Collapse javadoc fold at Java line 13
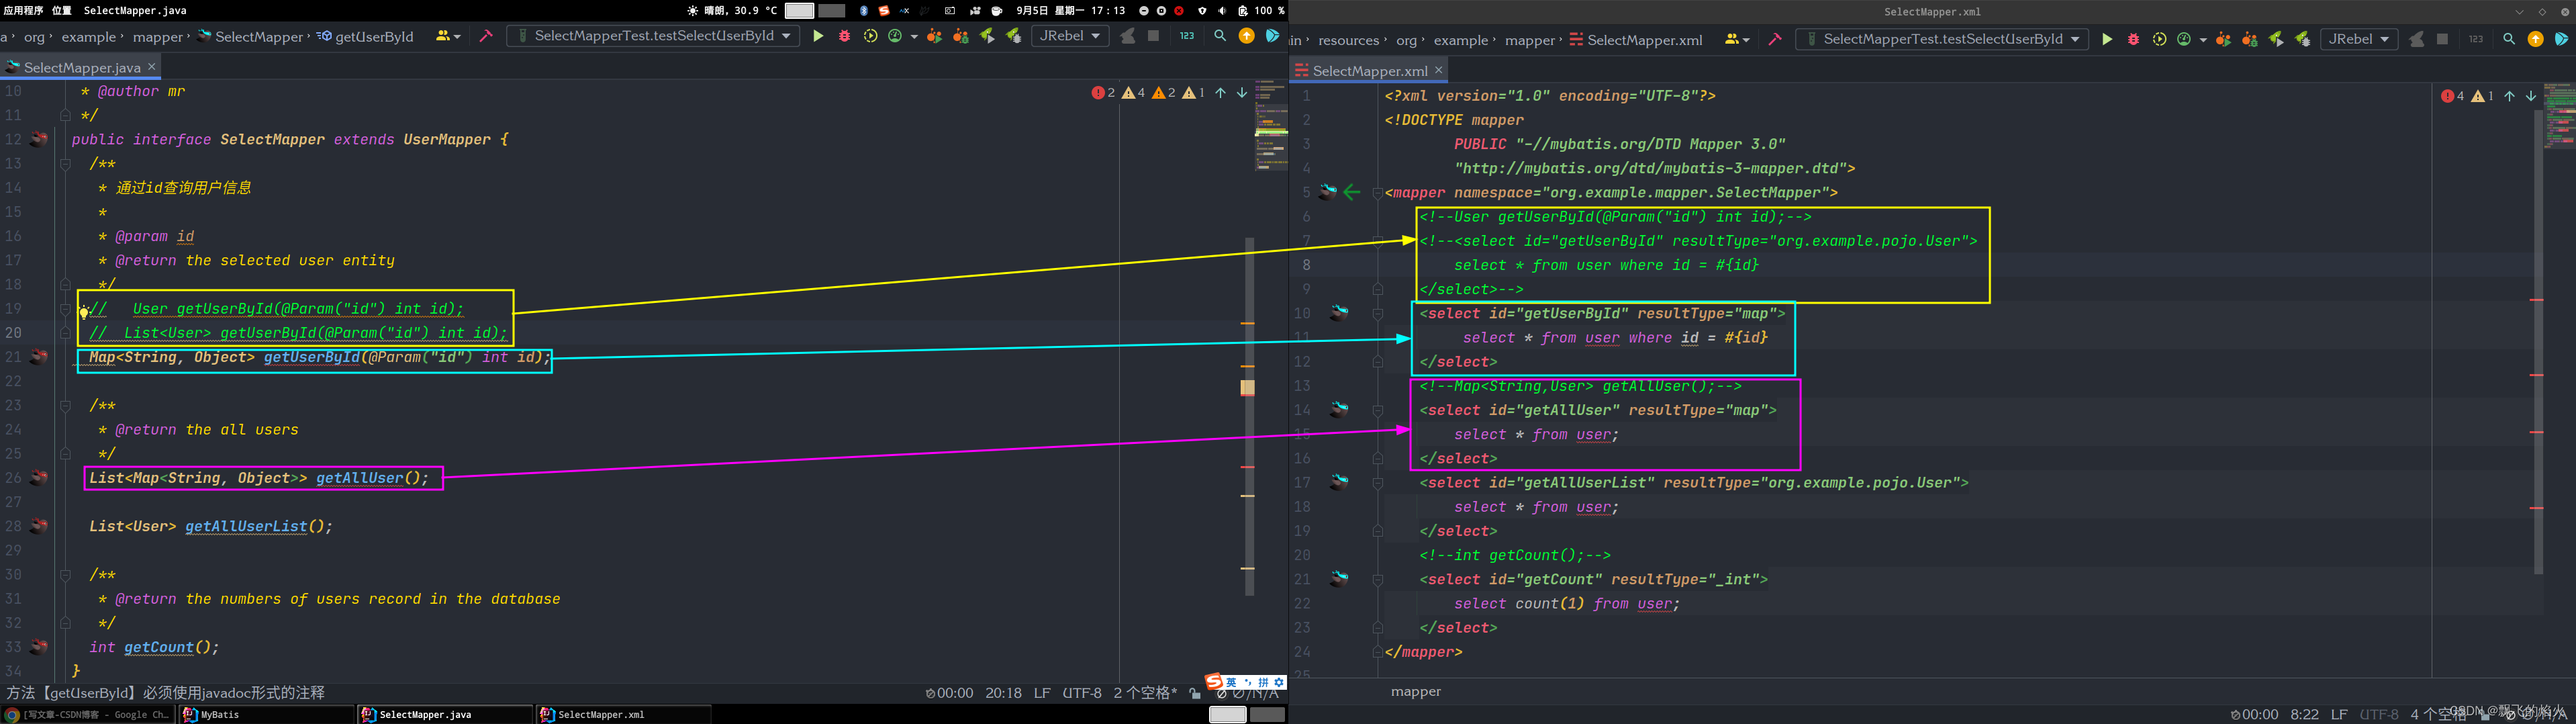2576x724 pixels. click(x=66, y=164)
